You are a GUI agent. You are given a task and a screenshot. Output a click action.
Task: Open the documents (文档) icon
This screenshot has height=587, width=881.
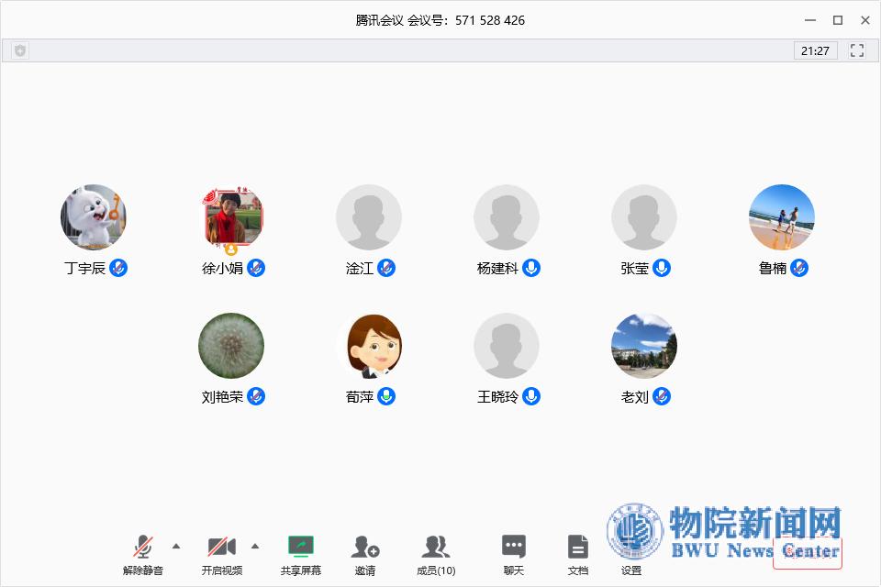577,547
